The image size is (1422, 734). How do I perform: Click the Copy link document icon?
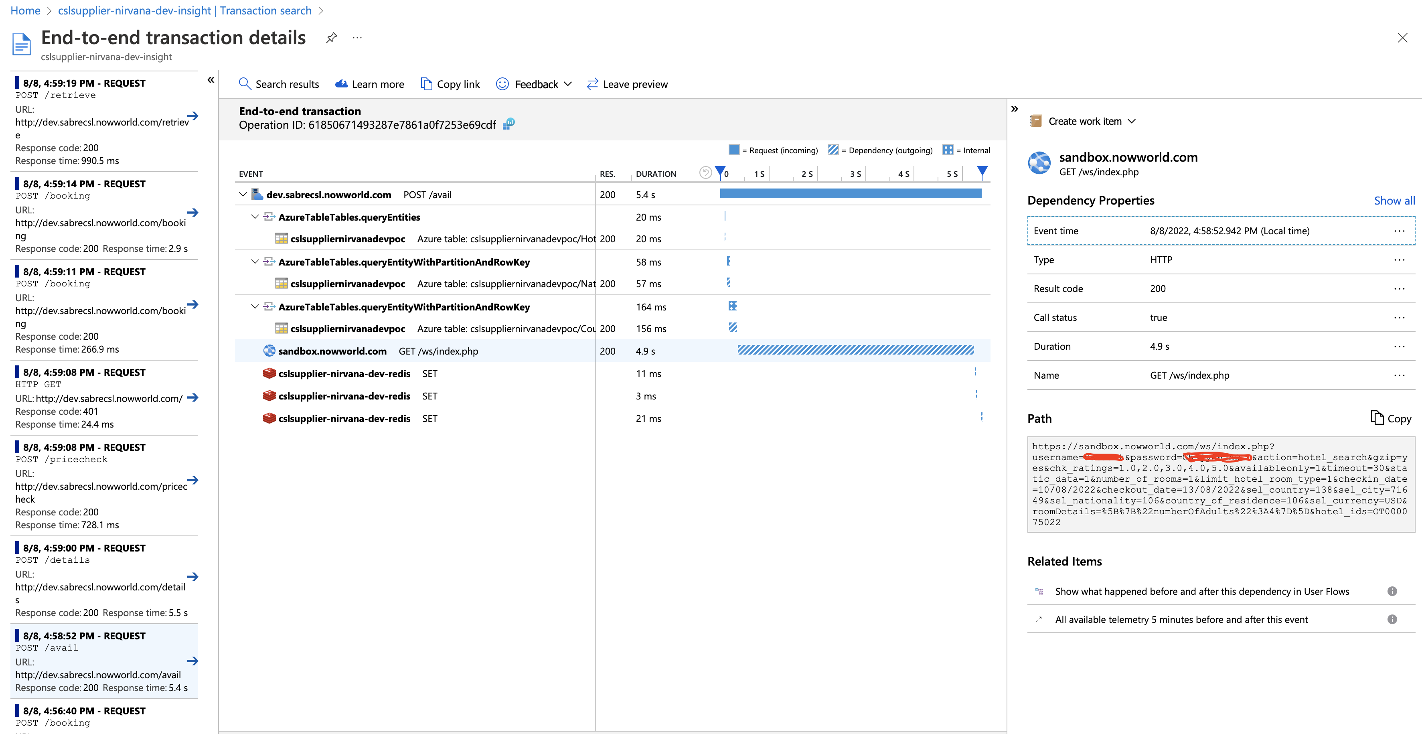point(426,83)
